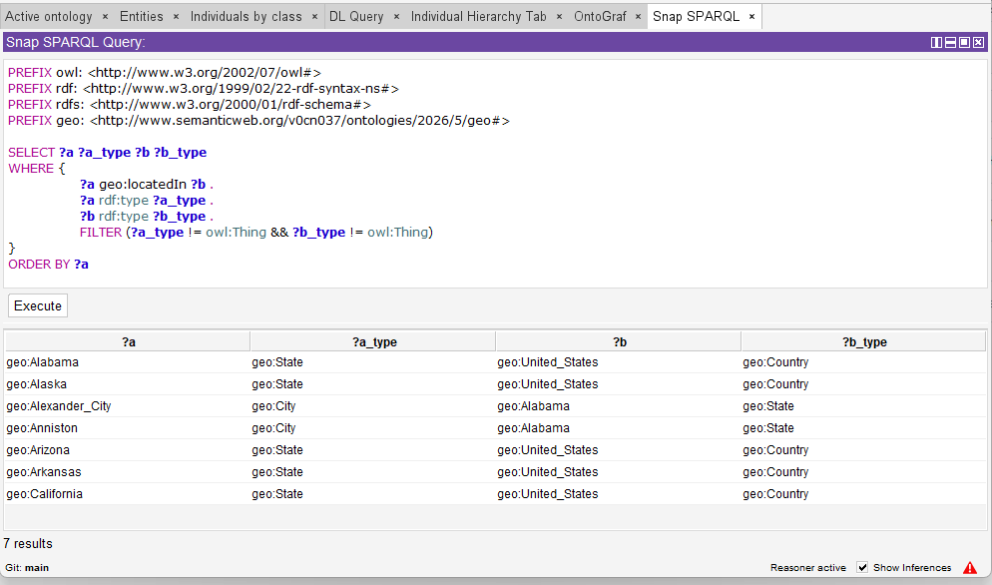The image size is (992, 585).
Task: Open the Individual Hierarchy Tab
Action: (x=478, y=17)
